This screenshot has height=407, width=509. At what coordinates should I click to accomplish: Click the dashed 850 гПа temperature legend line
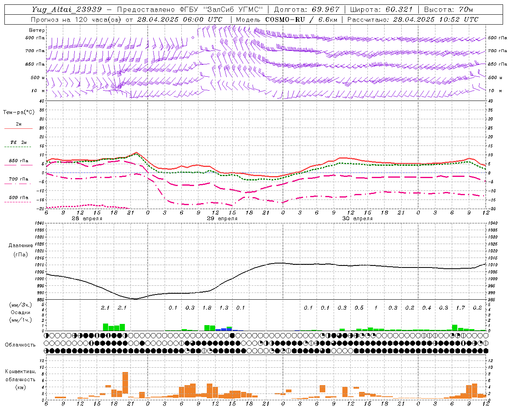pyautogui.click(x=18, y=165)
